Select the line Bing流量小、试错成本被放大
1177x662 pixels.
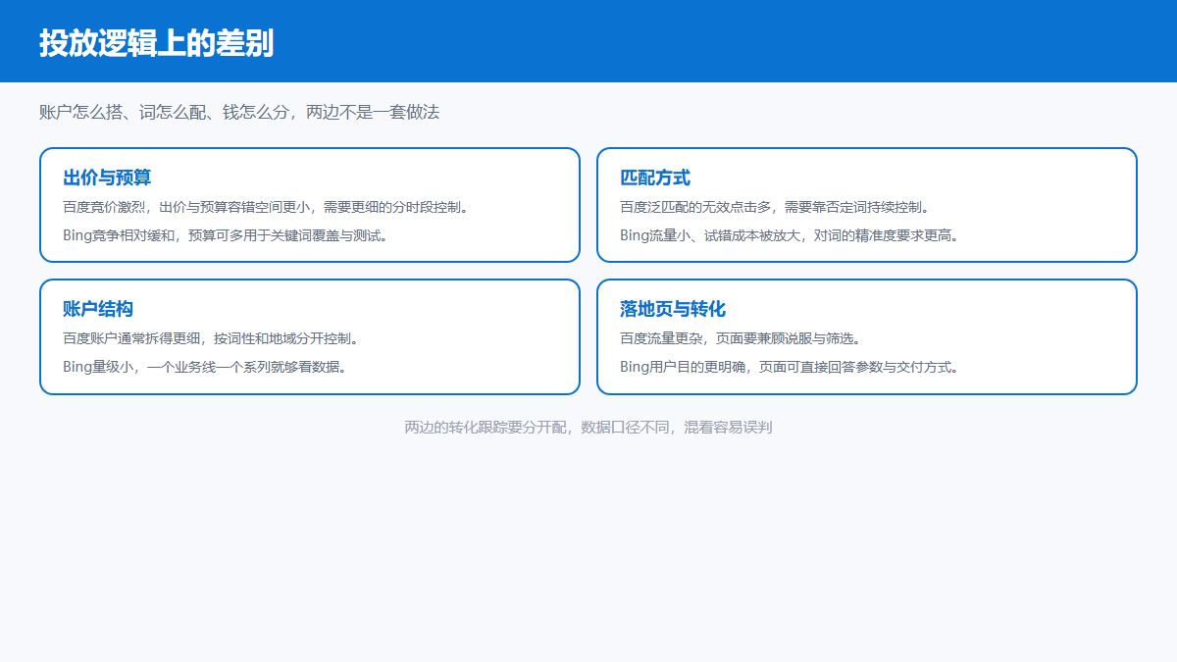pyautogui.click(x=790, y=235)
